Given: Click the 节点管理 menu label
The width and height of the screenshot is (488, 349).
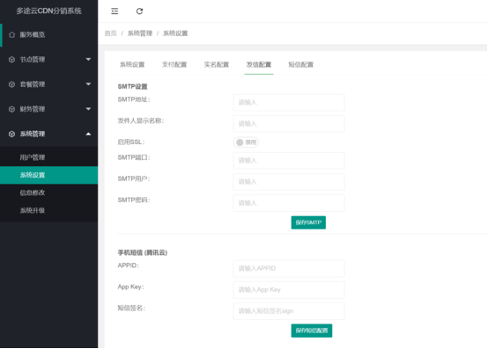Looking at the screenshot, I should coord(33,60).
